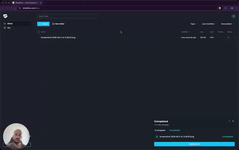Click the green Completed status label
Viewport: 239px width, 150px height.
coord(227,137)
